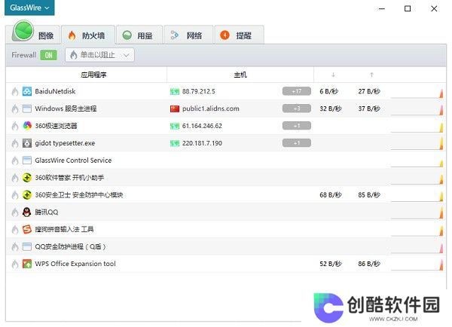Sort by upload arrow column header
452x327 pixels.
pyautogui.click(x=371, y=75)
